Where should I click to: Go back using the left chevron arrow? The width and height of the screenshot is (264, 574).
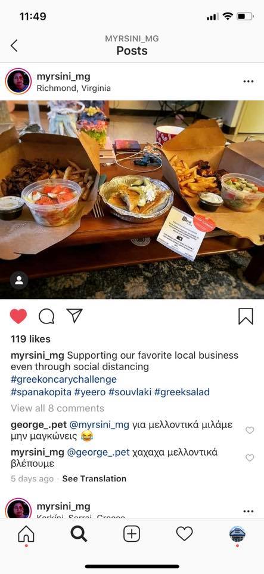tap(14, 45)
